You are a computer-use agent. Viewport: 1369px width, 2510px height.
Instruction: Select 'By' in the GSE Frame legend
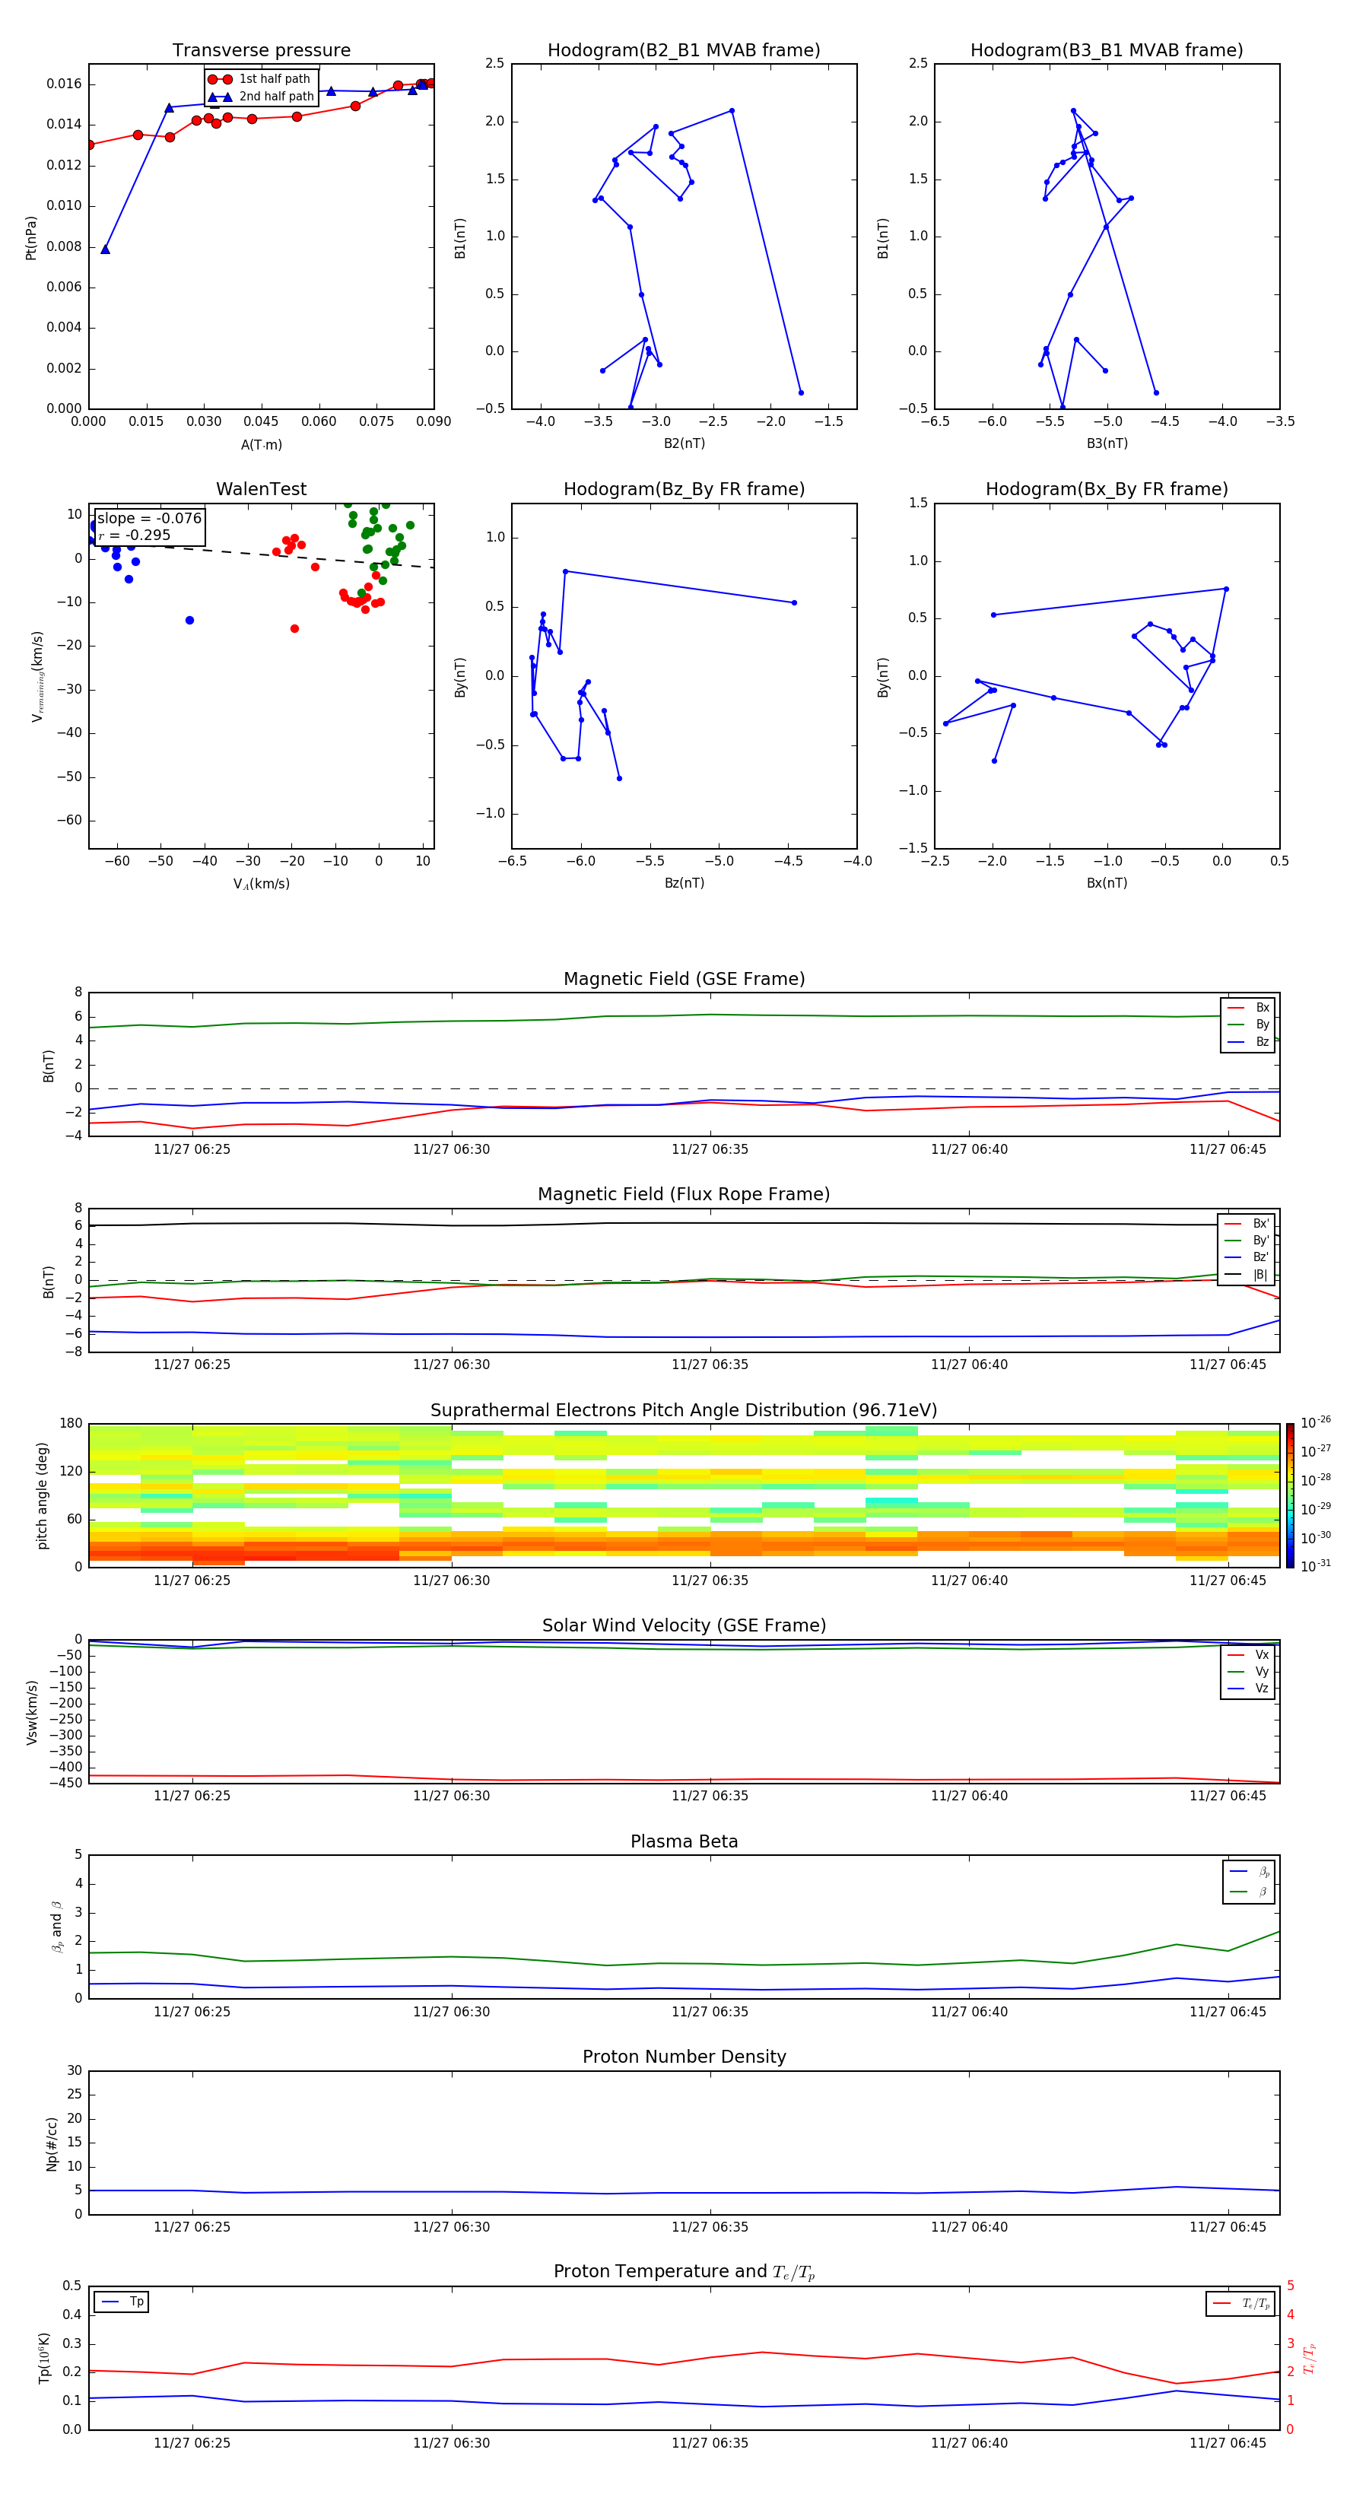click(1249, 1024)
